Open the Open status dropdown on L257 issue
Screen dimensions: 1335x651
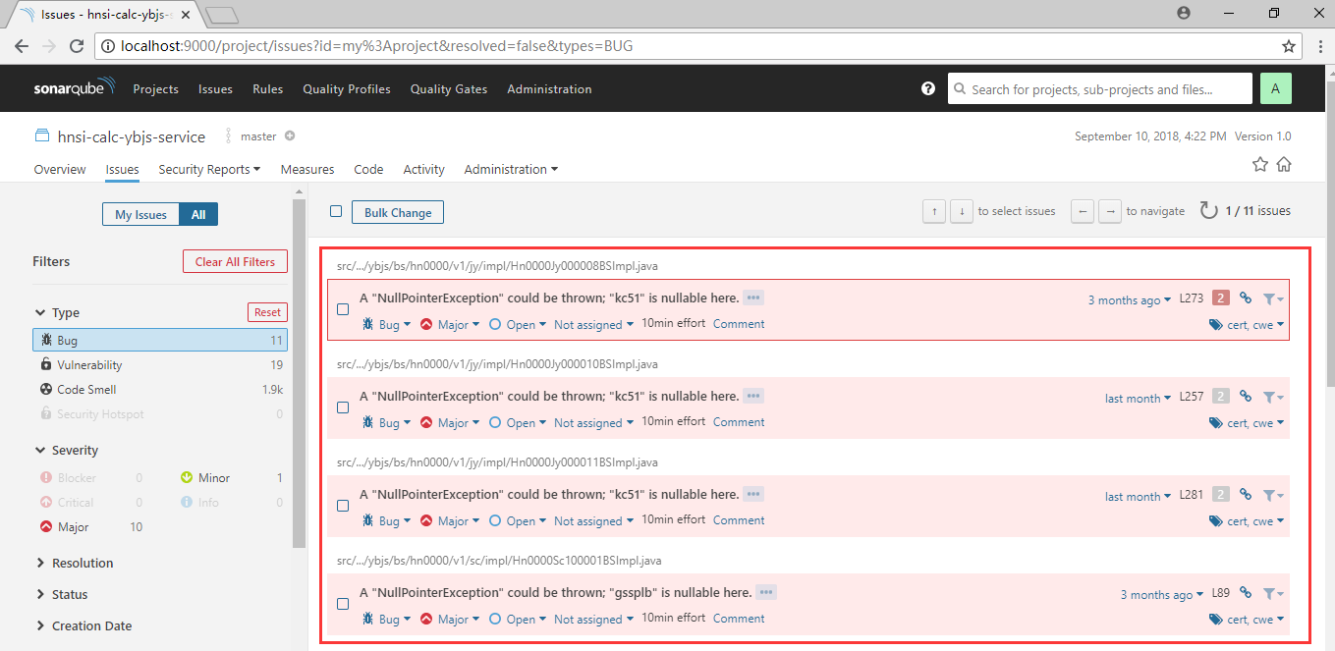coord(518,422)
